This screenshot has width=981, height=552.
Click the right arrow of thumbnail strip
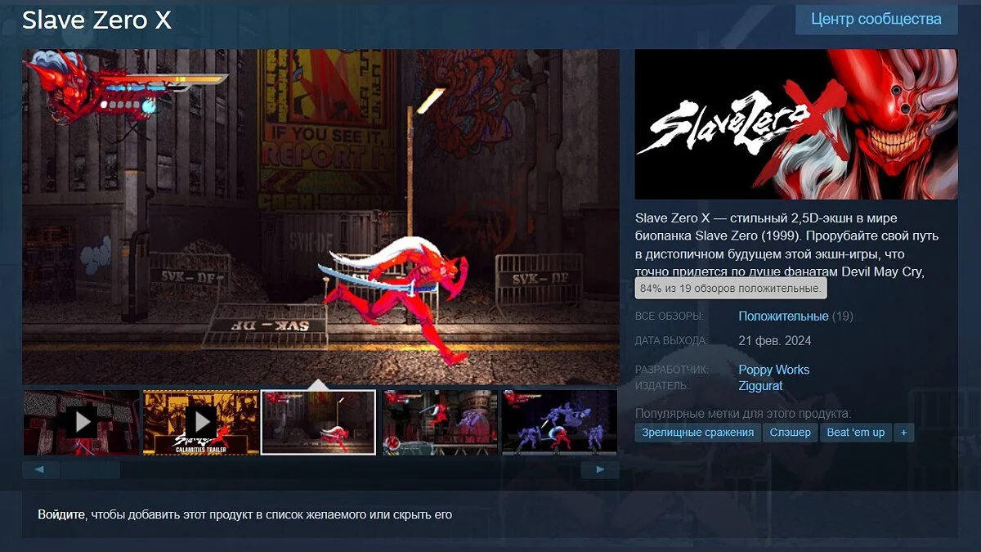coord(600,470)
